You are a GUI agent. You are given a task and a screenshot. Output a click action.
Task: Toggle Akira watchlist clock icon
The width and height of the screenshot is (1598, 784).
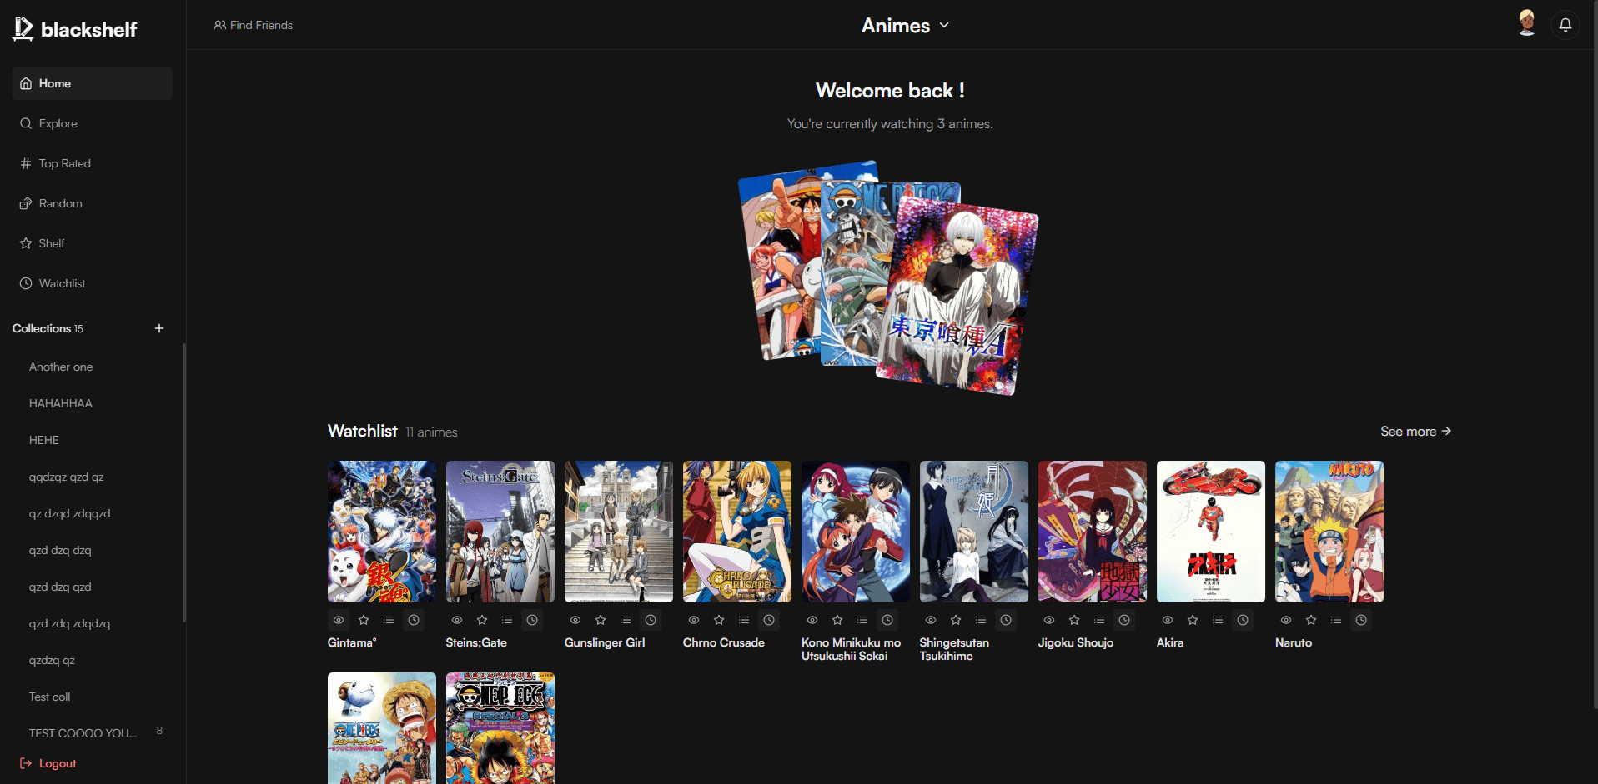1243,620
